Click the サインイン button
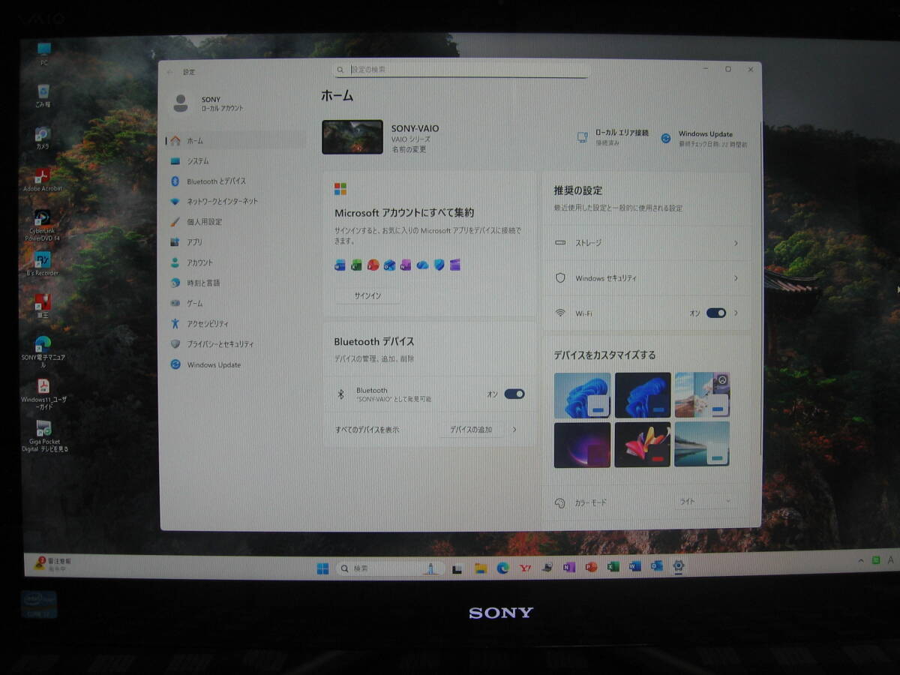900x675 pixels. coord(367,295)
